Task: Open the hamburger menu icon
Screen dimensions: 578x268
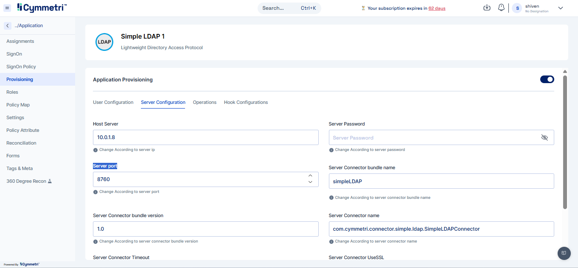Action: coord(7,8)
